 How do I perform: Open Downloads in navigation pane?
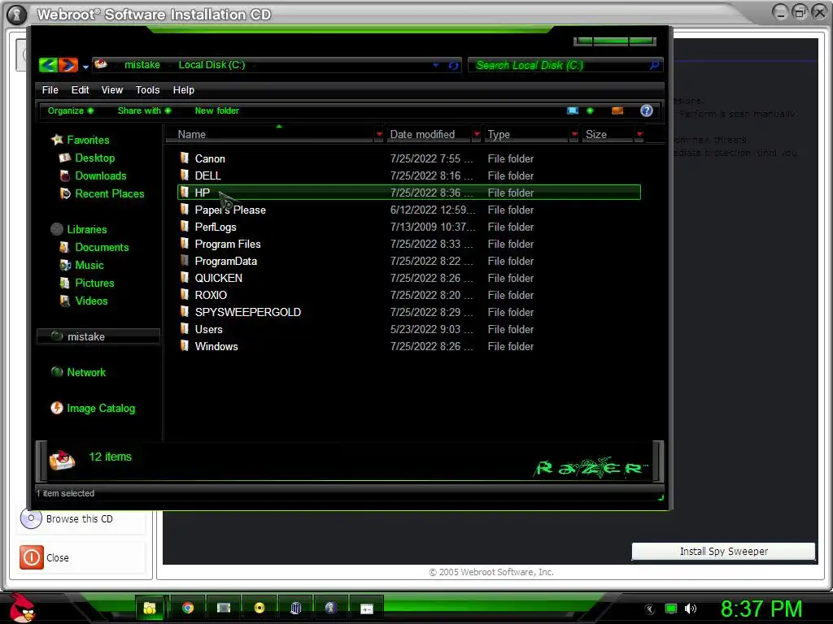[x=100, y=175]
